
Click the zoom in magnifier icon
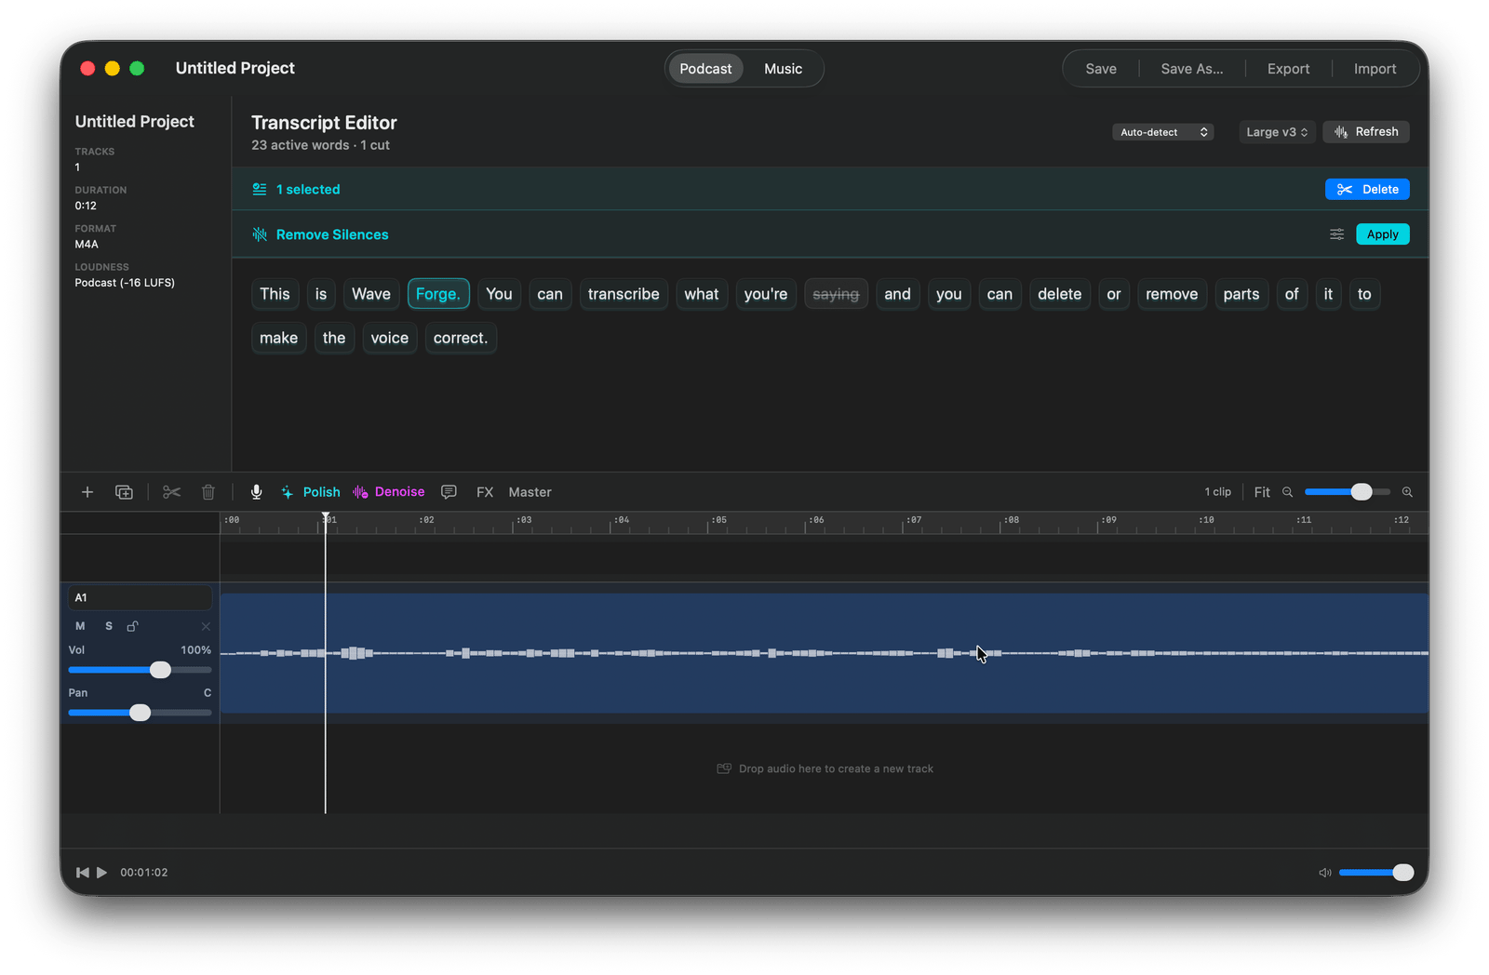tap(1407, 492)
